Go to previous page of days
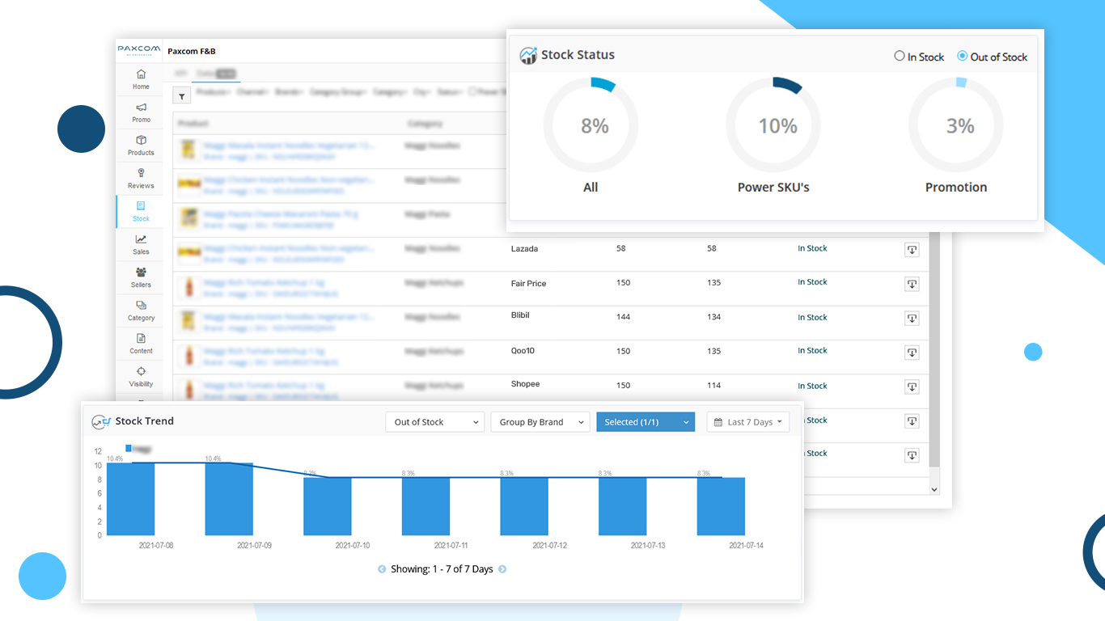 point(382,569)
